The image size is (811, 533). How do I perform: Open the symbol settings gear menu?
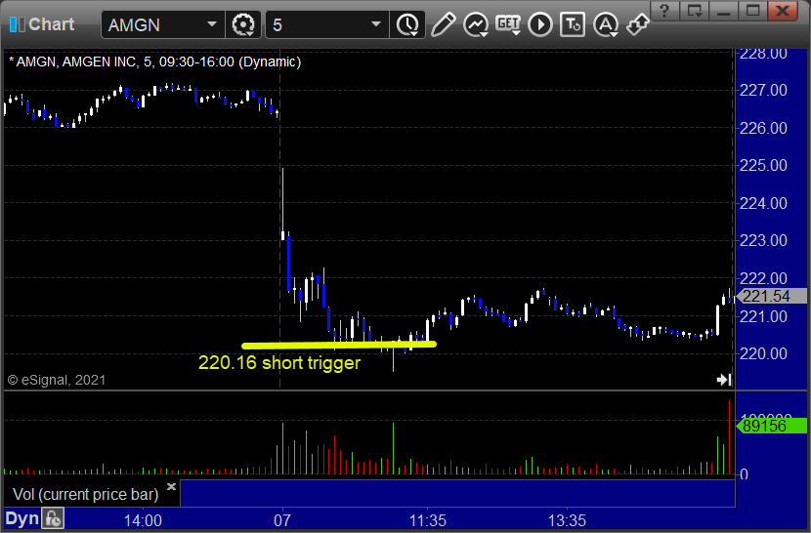coord(243,24)
